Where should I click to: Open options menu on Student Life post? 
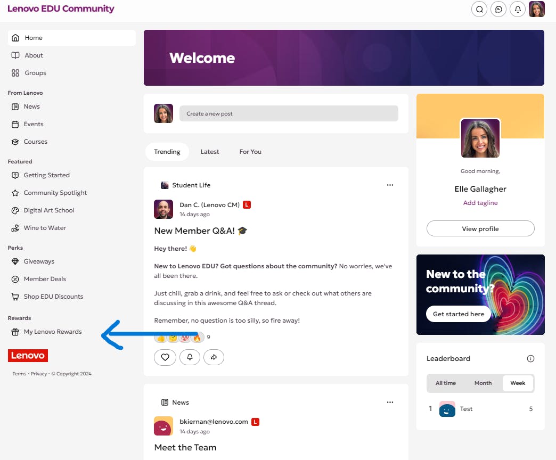390,185
